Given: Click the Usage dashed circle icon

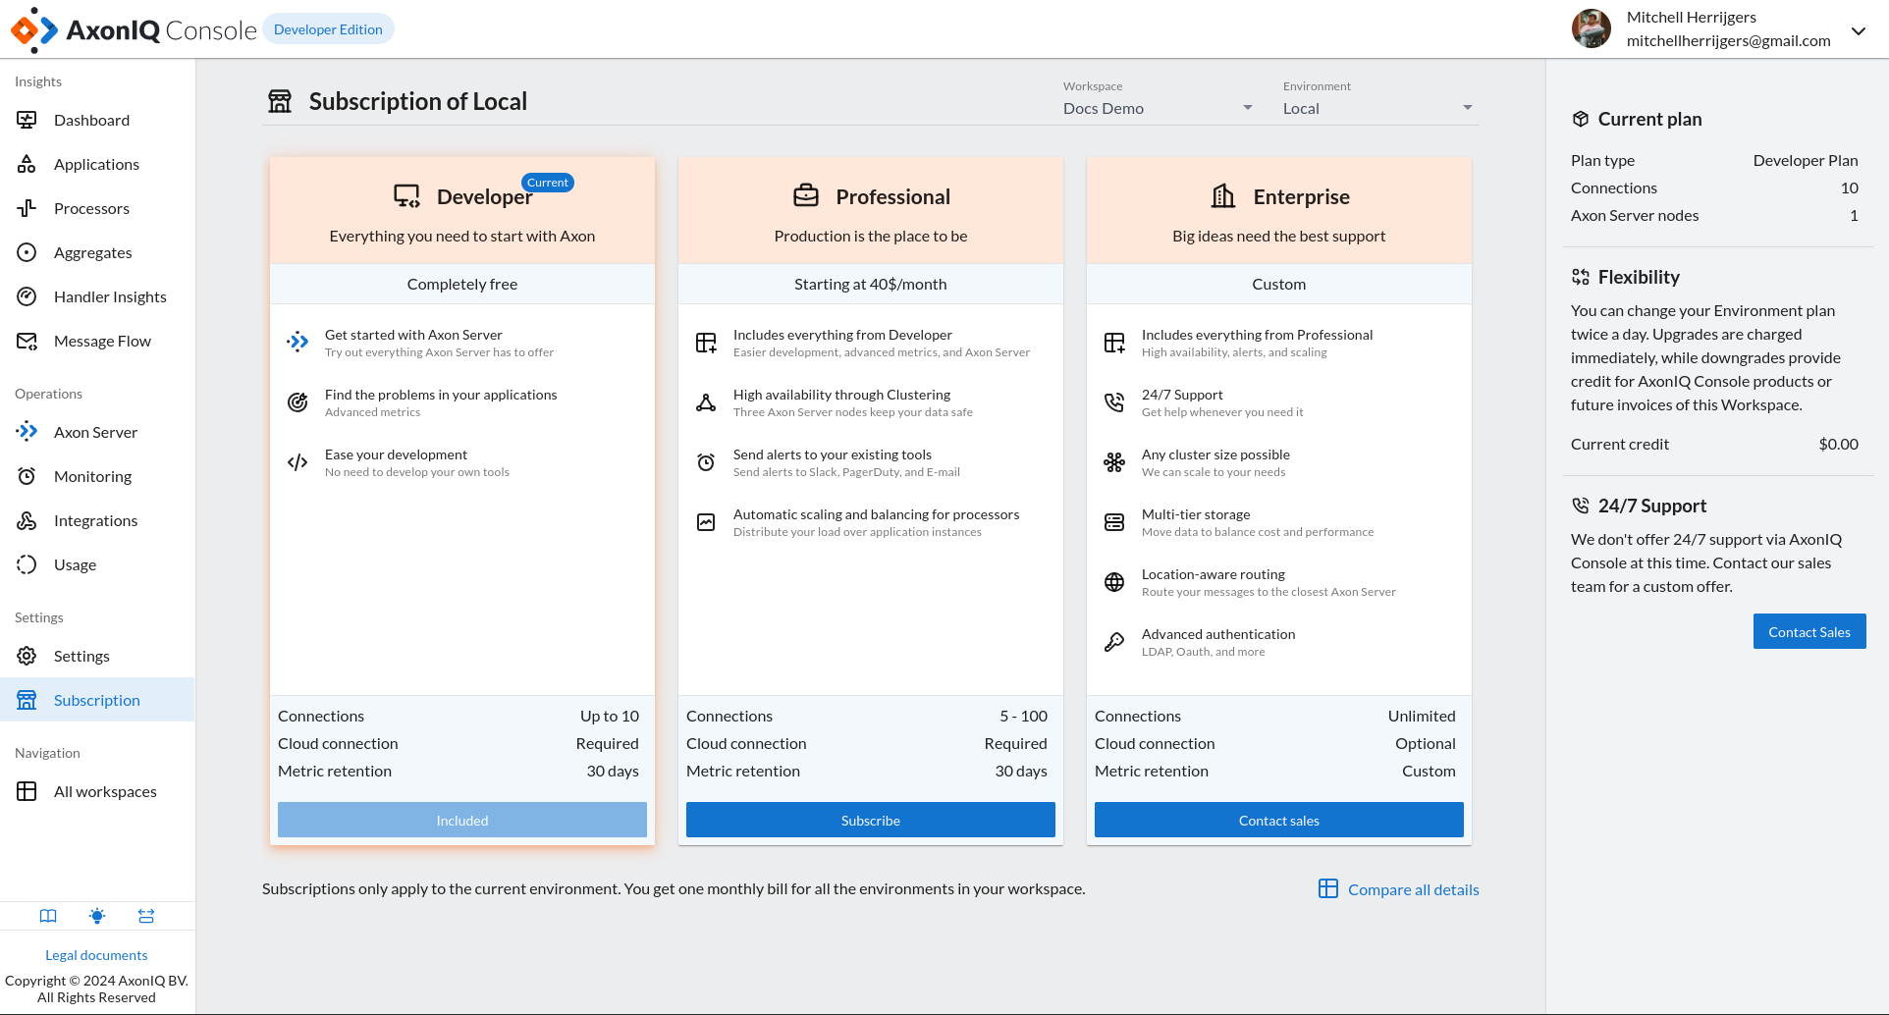Looking at the screenshot, I should click(x=27, y=564).
